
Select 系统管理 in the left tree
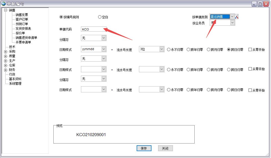point(15,83)
